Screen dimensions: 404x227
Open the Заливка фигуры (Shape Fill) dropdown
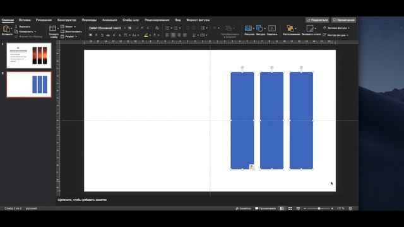click(x=336, y=28)
